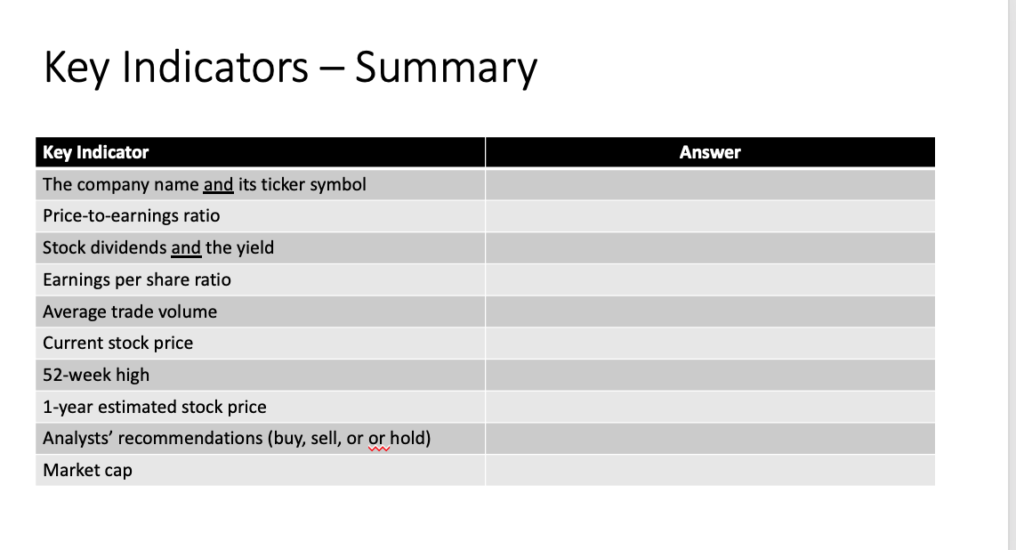Click the Market cap cell
The image size is (1016, 550).
[x=261, y=470]
